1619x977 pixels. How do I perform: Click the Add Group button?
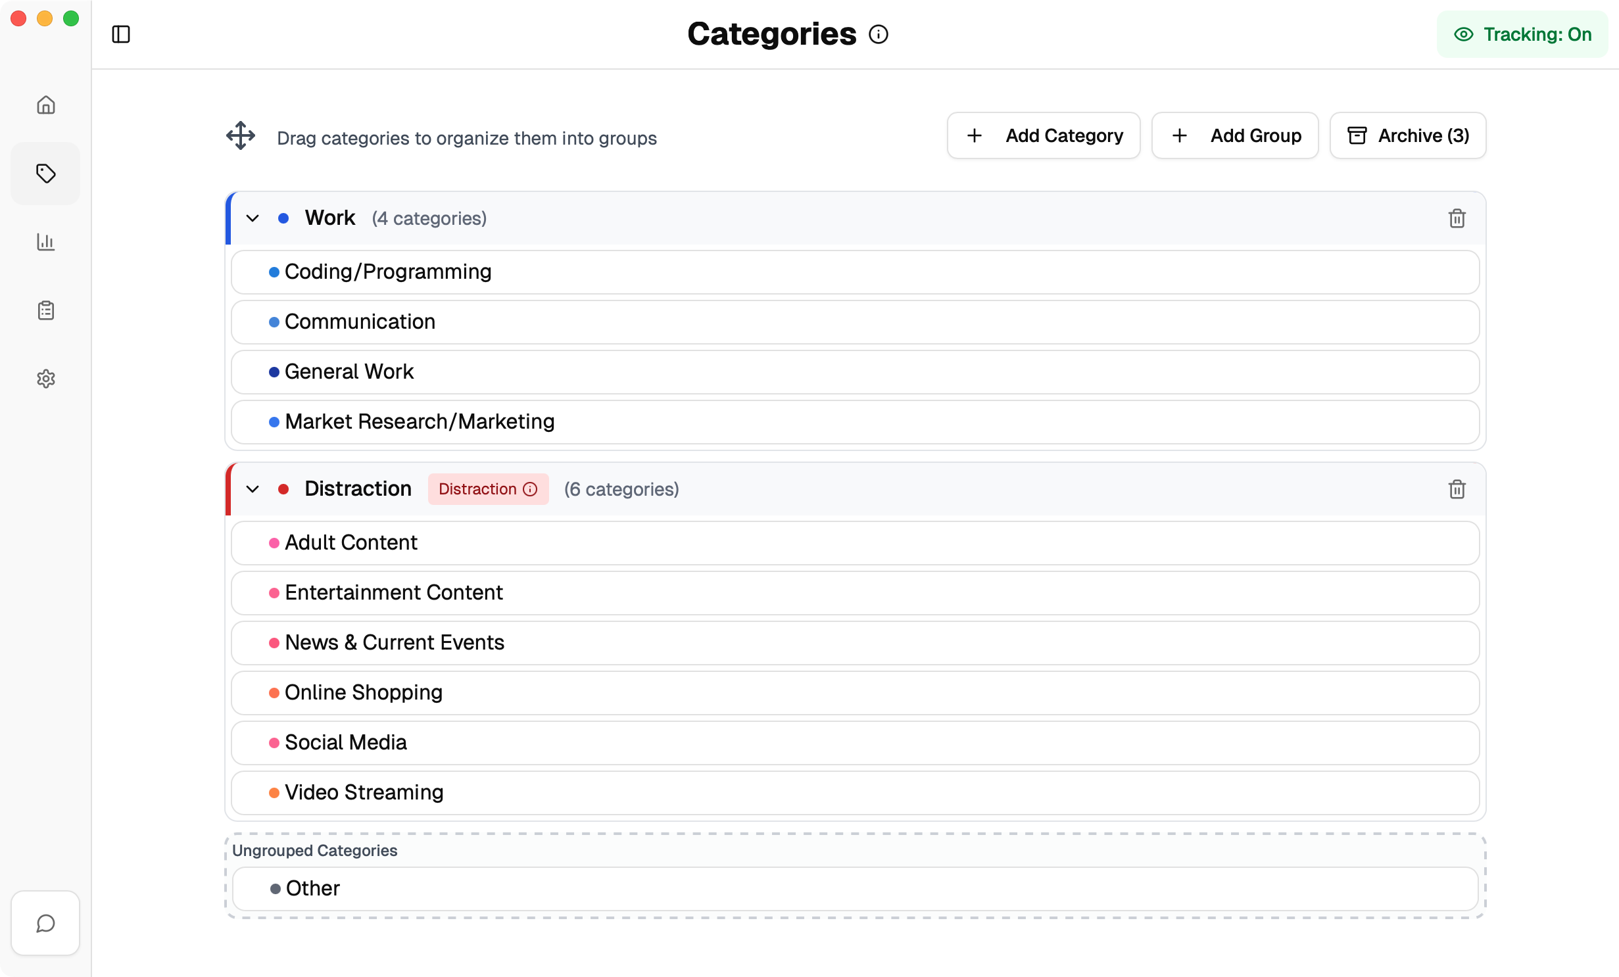[1235, 135]
